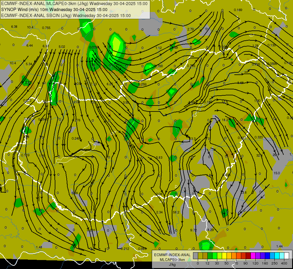Pick the bright green legend swatch
Viewport: 293px width, 269px height.
(215, 256)
